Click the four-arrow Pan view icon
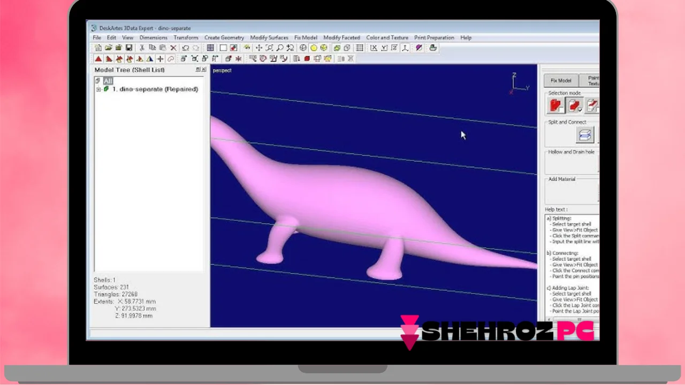Image resolution: width=685 pixels, height=385 pixels. tap(259, 48)
